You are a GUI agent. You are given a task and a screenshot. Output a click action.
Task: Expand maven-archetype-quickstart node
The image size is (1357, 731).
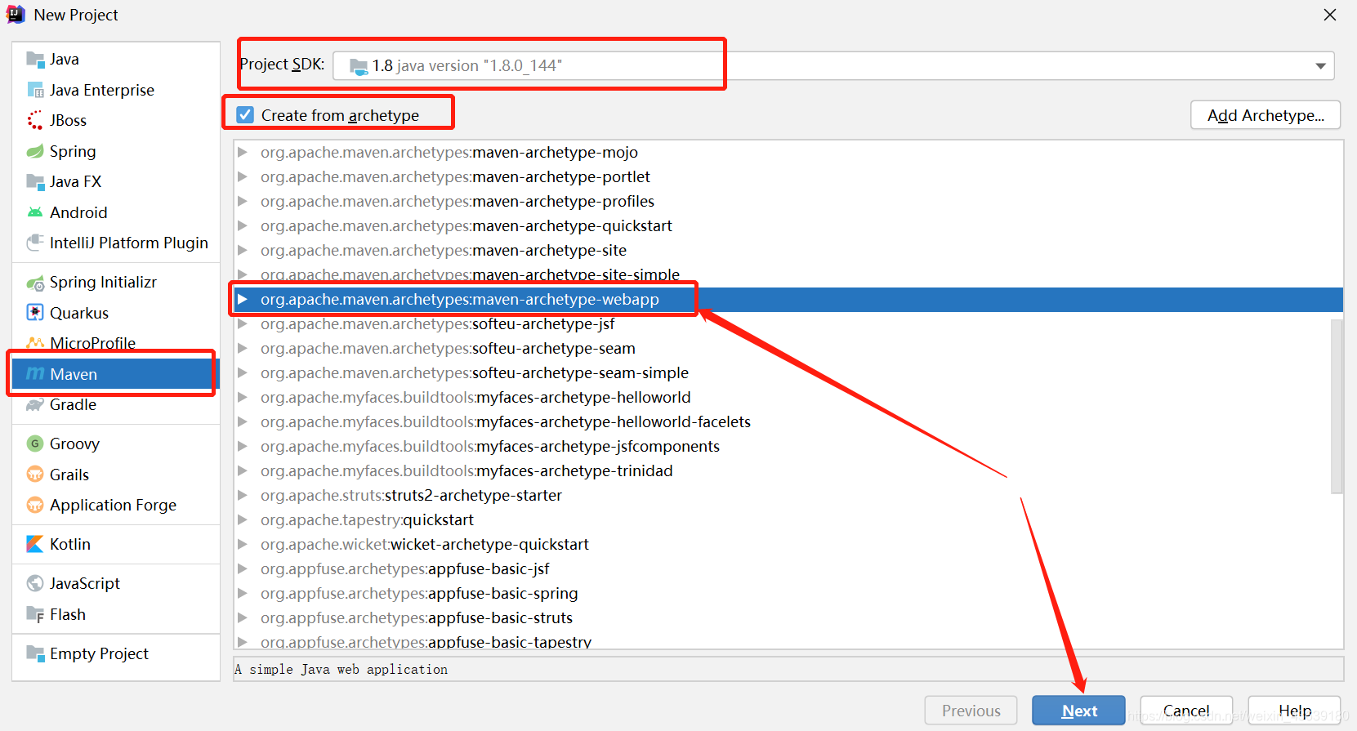point(243,225)
